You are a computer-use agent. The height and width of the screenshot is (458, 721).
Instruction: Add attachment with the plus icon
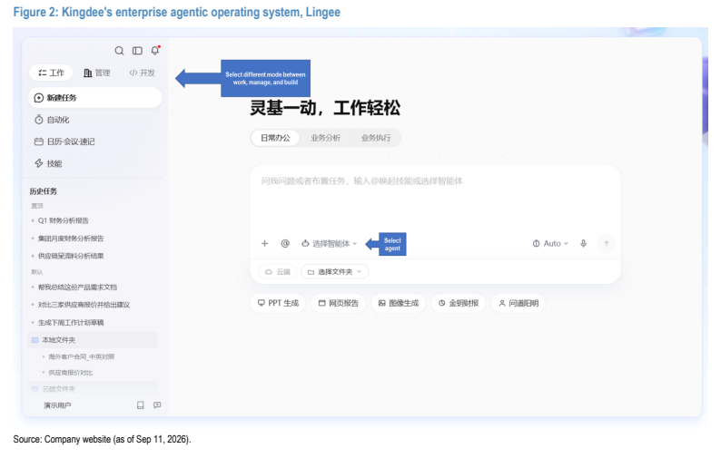[x=264, y=243]
